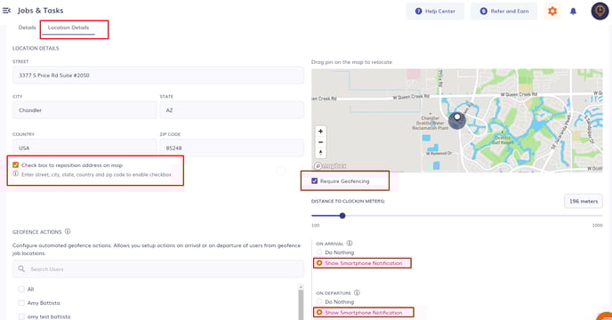Switch to the Details tab
This screenshot has width=612, height=320.
(27, 28)
